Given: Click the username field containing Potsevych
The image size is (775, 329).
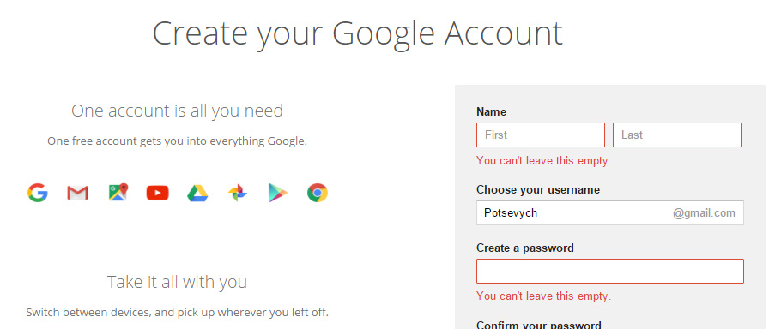Looking at the screenshot, I should pos(610,213).
